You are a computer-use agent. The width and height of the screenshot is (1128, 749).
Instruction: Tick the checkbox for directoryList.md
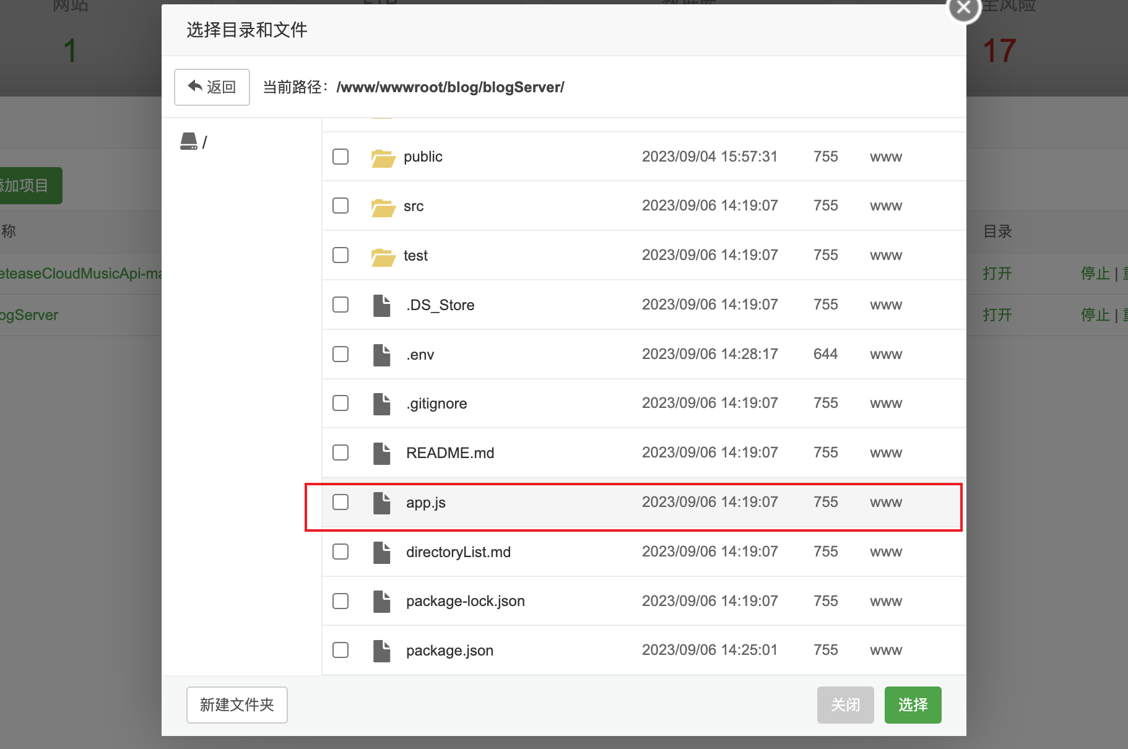pyautogui.click(x=341, y=552)
